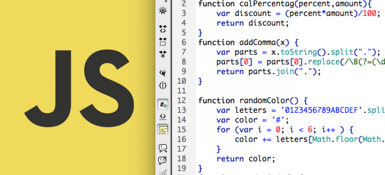Image resolution: width=385 pixels, height=175 pixels.
Task: Collapse the full tag with toolbar icon
Action: tap(163, 29)
